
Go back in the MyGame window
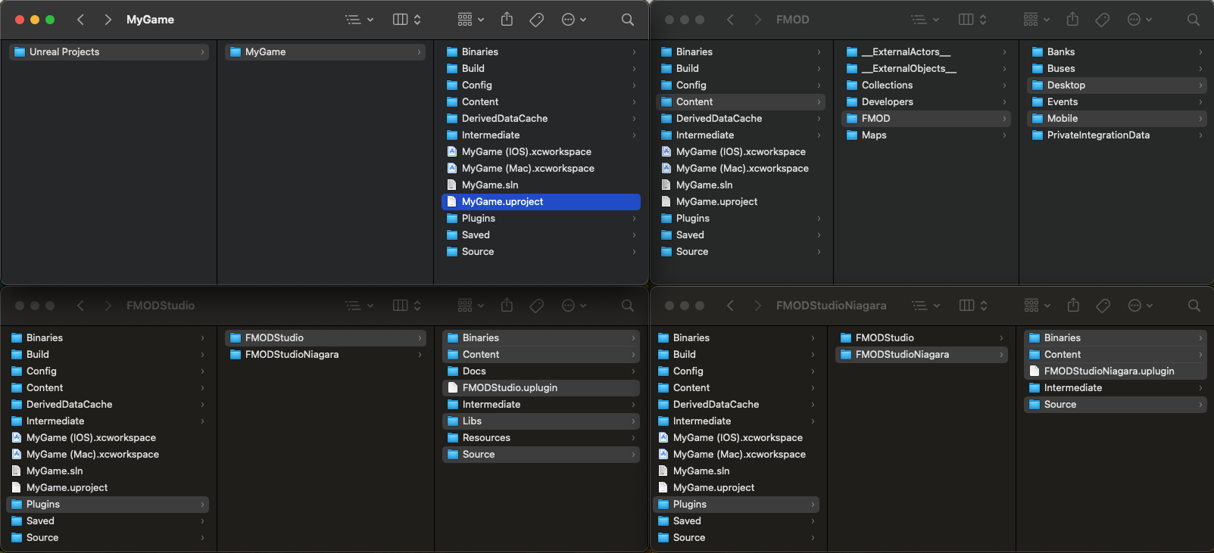click(81, 20)
